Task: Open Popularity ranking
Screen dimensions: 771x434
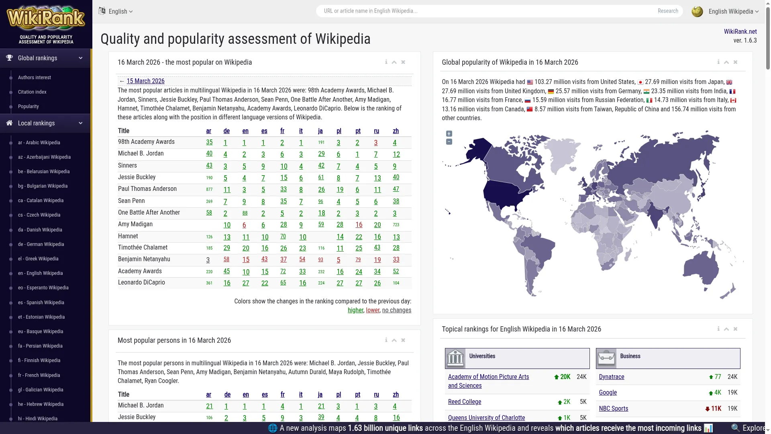Action: point(29,106)
